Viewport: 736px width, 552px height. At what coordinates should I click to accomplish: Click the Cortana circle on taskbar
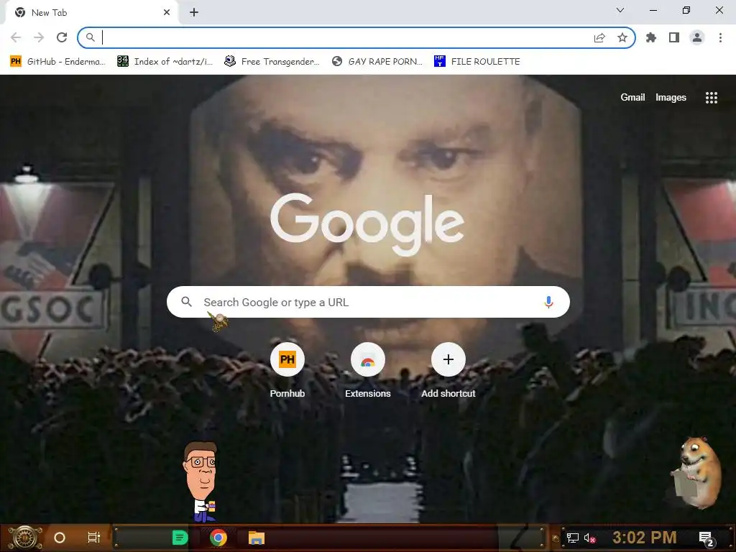click(x=60, y=538)
